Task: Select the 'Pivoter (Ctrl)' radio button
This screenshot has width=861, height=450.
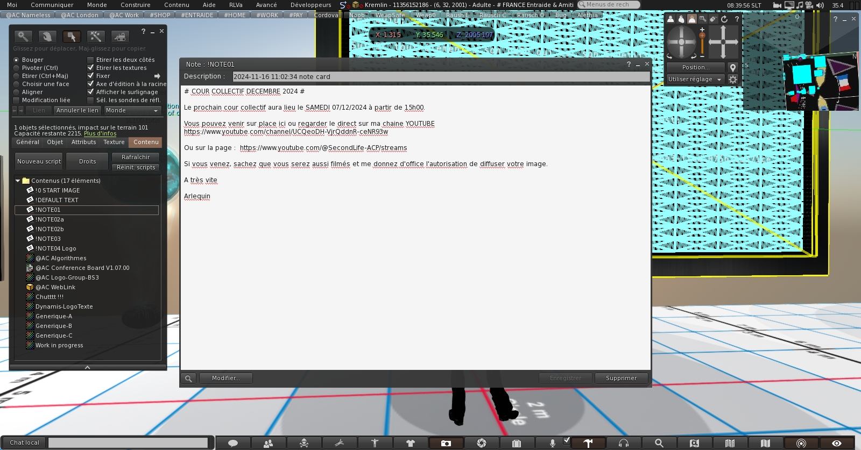Action: 16,68
